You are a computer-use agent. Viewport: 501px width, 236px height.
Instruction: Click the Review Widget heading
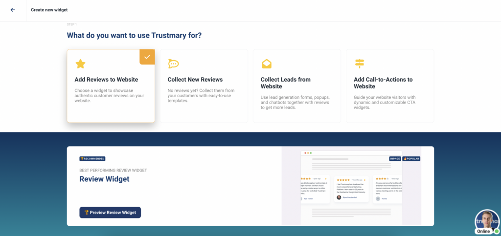(105, 179)
